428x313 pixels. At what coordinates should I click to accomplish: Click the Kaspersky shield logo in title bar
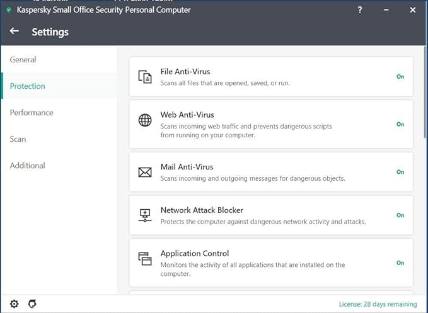point(9,10)
